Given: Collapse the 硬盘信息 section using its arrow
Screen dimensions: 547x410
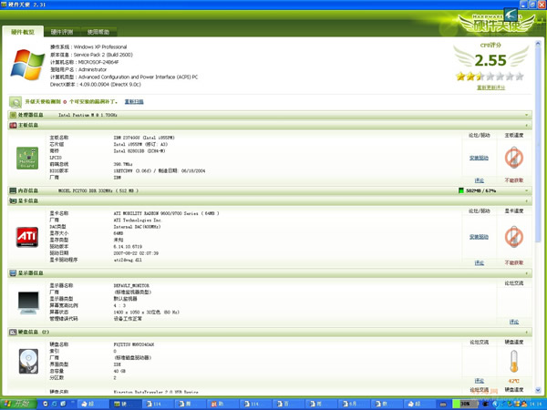Looking at the screenshot, I should click(x=526, y=333).
